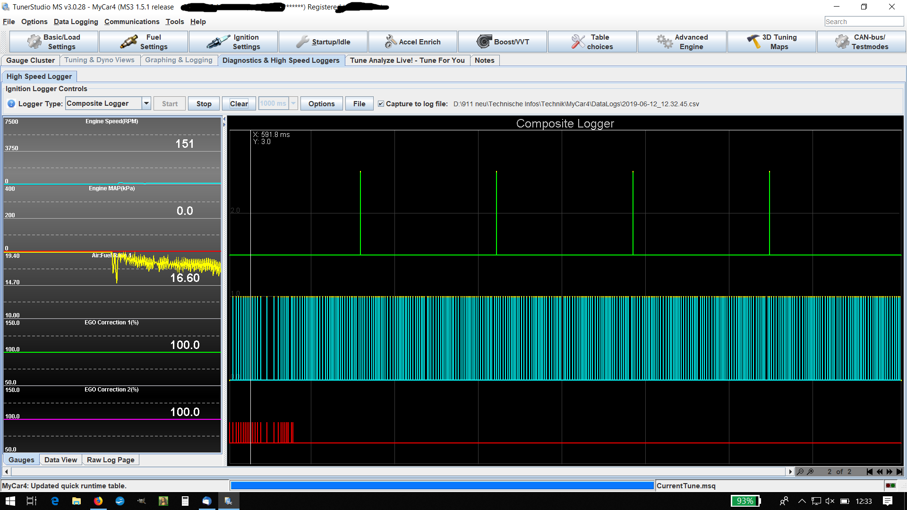Click the zoom in magnifier icon
The width and height of the screenshot is (907, 510).
coord(811,472)
